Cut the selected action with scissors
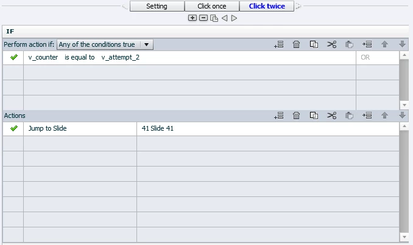This screenshot has height=245, width=413. (x=331, y=116)
